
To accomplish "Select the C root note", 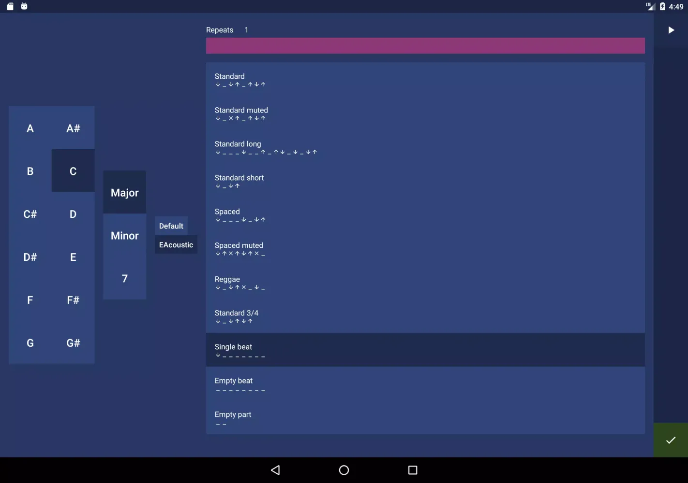I will coord(73,171).
